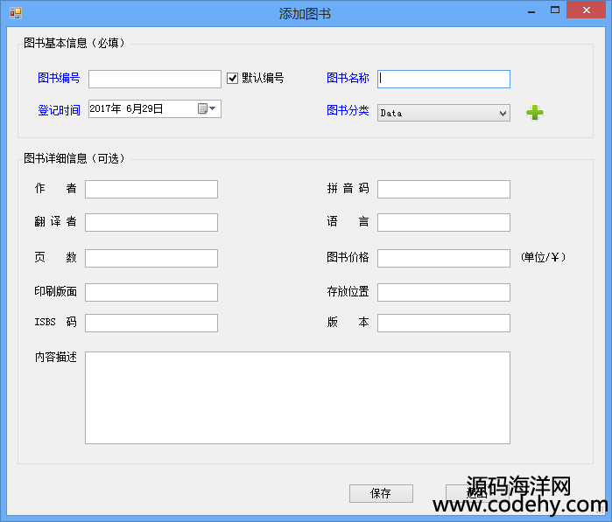Expand the 图书分类 dropdown
The height and width of the screenshot is (522, 612).
503,113
